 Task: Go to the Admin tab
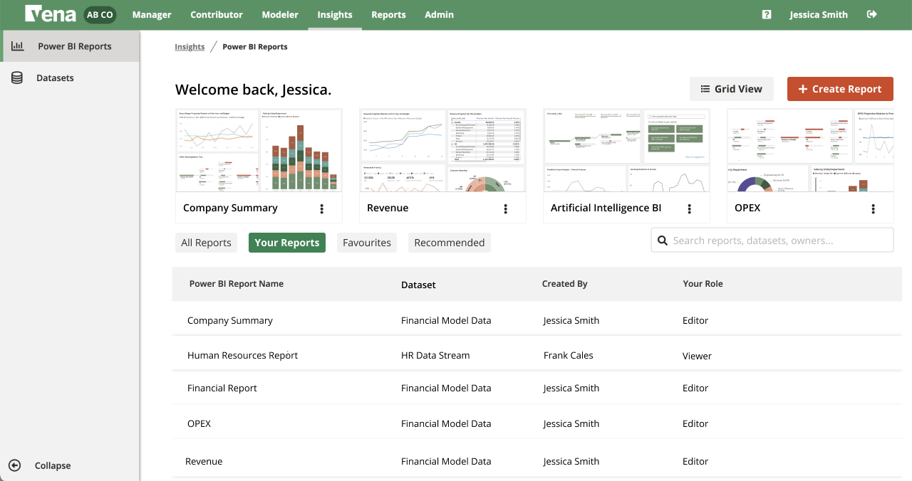[439, 14]
